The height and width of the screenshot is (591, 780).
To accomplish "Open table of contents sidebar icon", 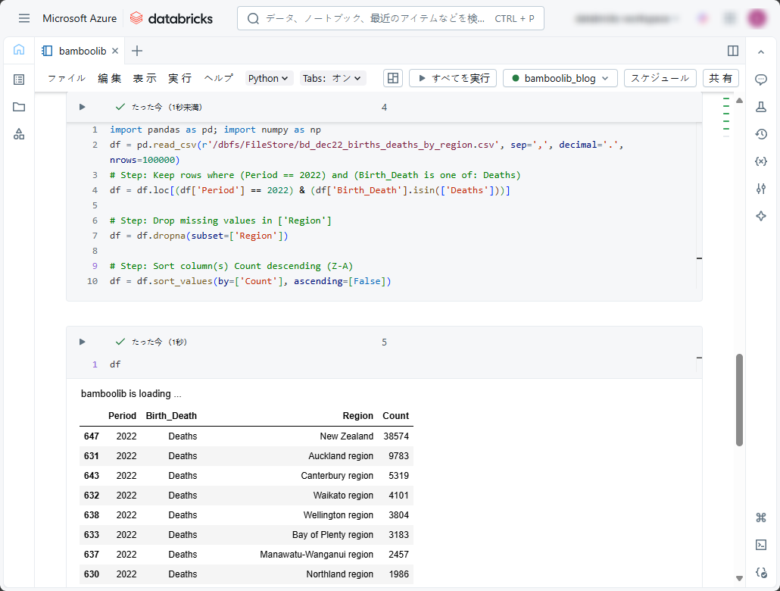I will click(19, 80).
